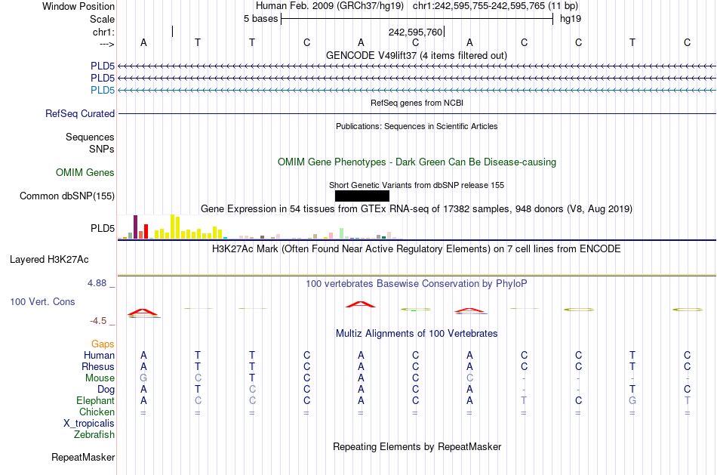Click the Sequences track label
The image size is (717, 475).
(x=90, y=137)
